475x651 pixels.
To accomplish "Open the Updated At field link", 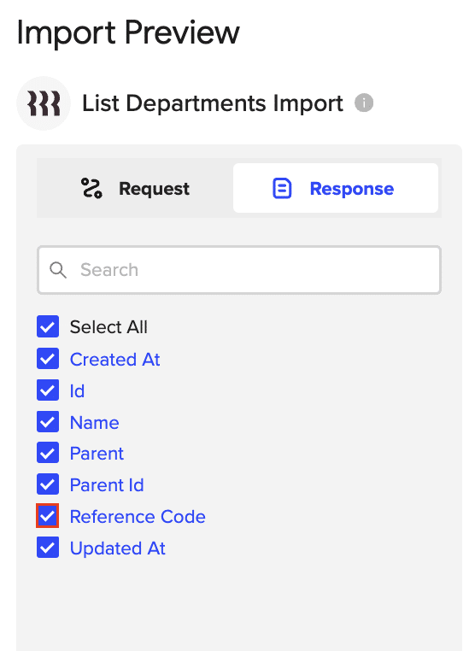I will pyautogui.click(x=118, y=548).
